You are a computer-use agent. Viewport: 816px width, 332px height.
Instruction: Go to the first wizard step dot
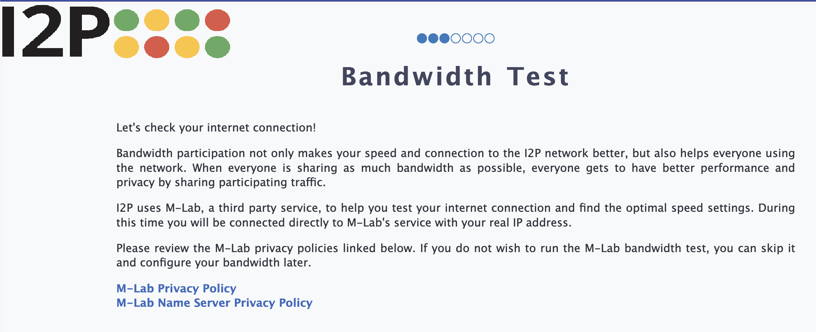pyautogui.click(x=422, y=38)
